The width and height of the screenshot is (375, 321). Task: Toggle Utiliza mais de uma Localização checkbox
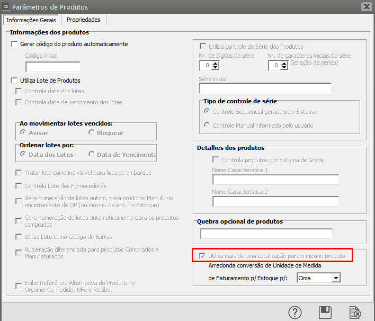[x=202, y=256]
